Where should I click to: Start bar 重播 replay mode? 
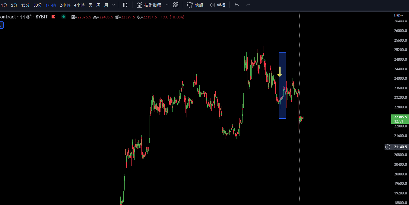pos(217,5)
